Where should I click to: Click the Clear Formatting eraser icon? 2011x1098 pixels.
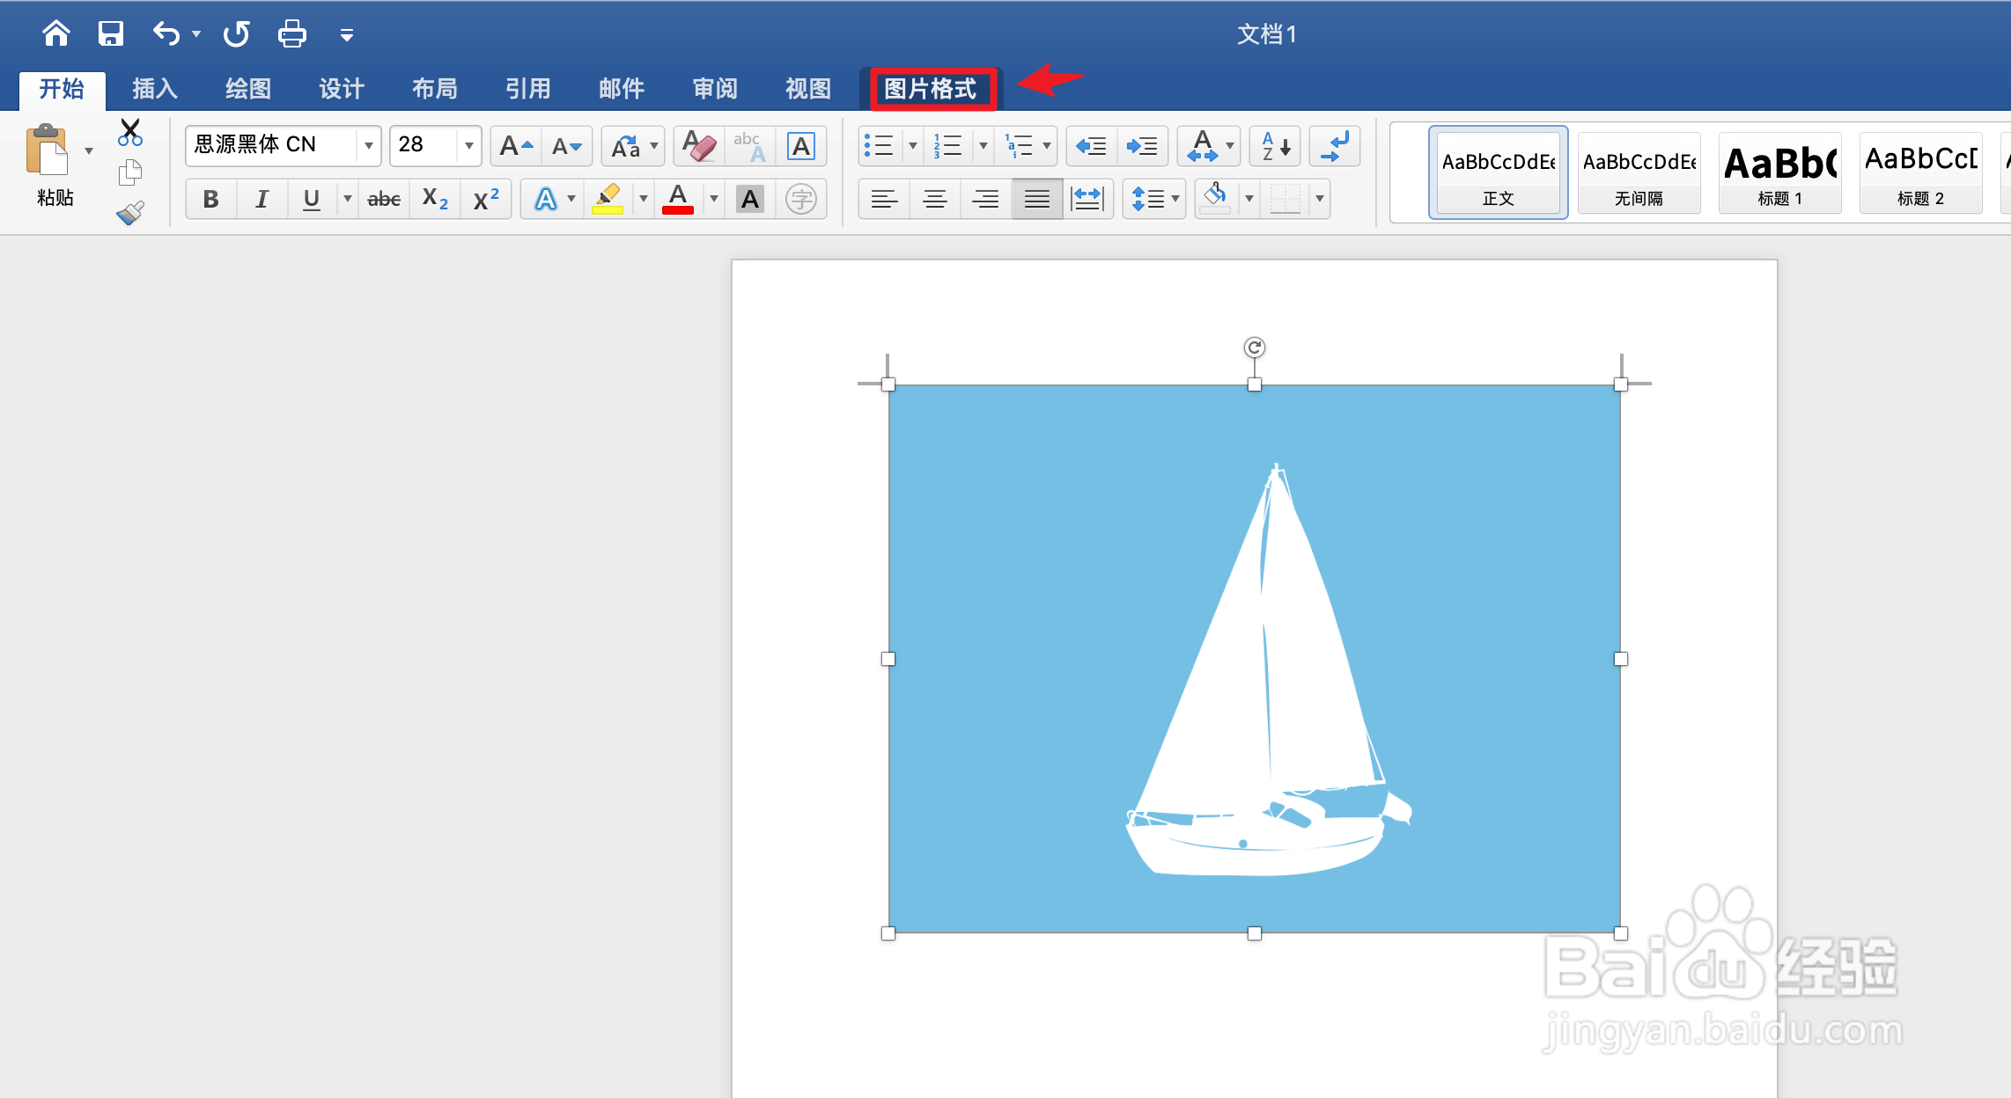coord(699,146)
